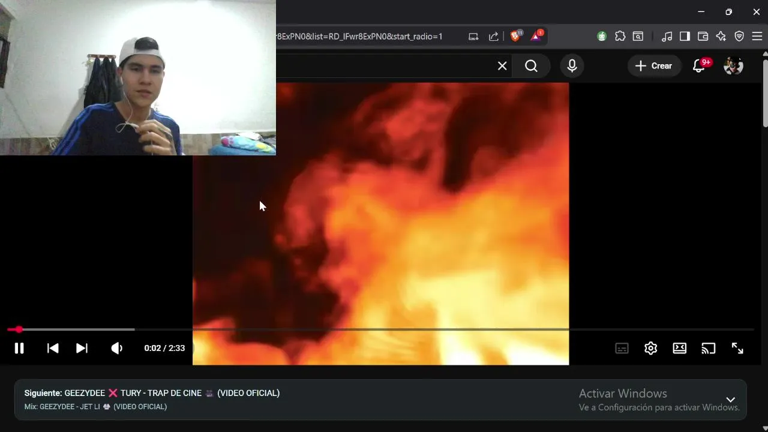The height and width of the screenshot is (432, 768).
Task: Click the fire video frame
Action: click(380, 224)
